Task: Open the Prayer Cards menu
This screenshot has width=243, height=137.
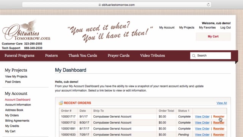Action: [118, 56]
